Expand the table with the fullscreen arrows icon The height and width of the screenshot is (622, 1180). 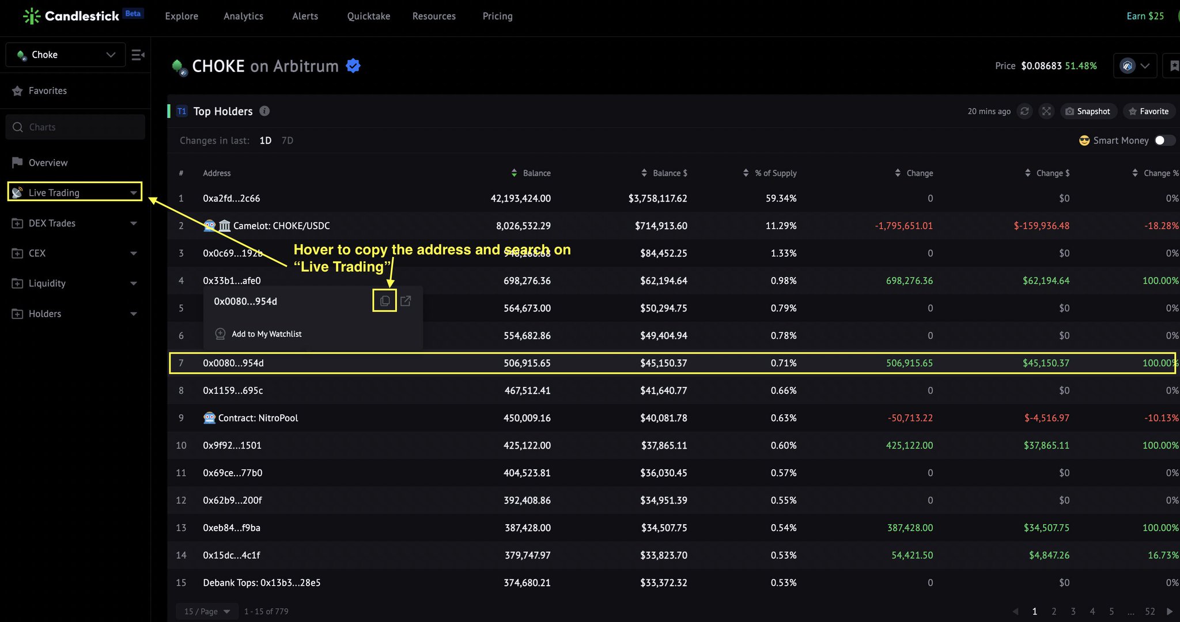(1046, 111)
